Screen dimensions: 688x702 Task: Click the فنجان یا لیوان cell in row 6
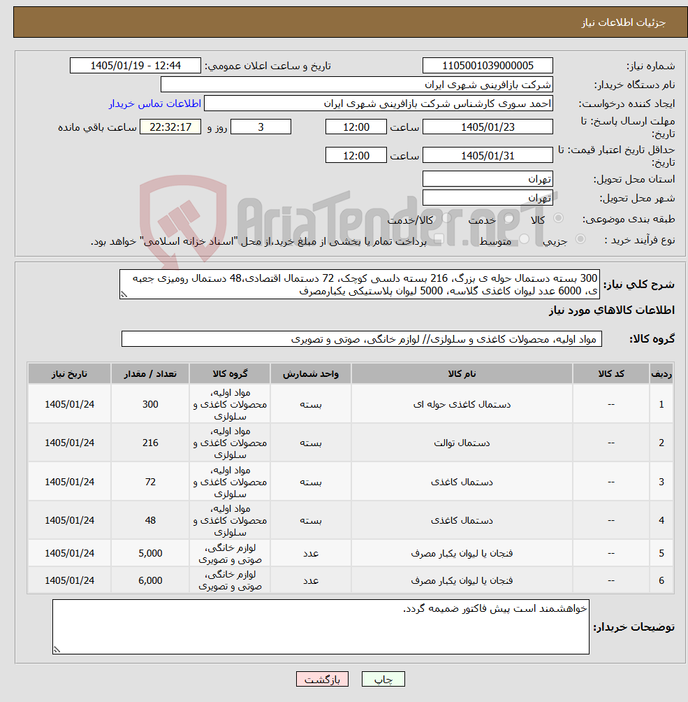tap(462, 580)
